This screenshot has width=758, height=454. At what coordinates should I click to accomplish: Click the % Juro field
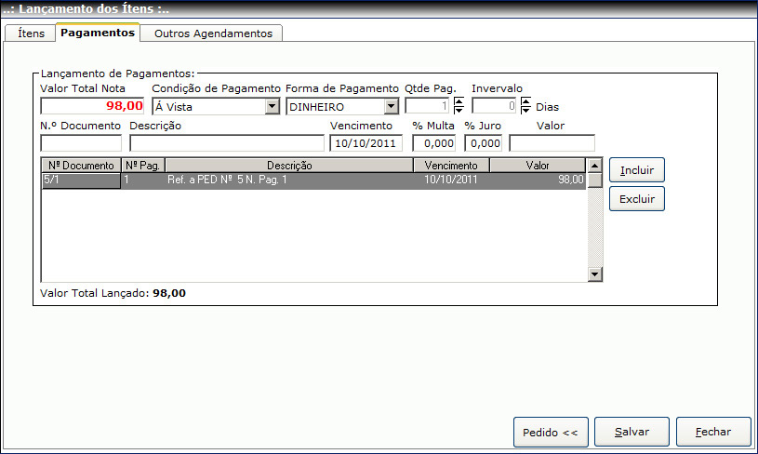tap(484, 143)
